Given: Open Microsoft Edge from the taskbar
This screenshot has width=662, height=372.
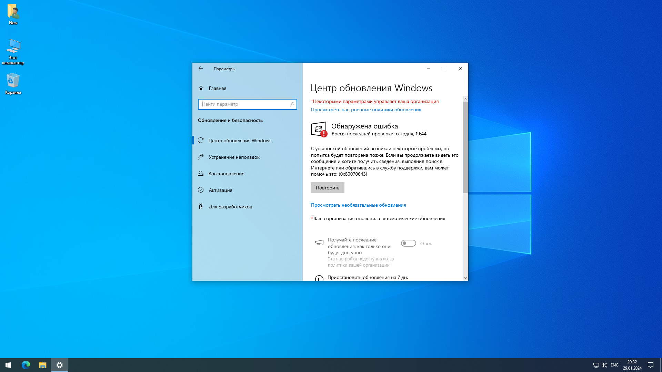Looking at the screenshot, I should 26,365.
